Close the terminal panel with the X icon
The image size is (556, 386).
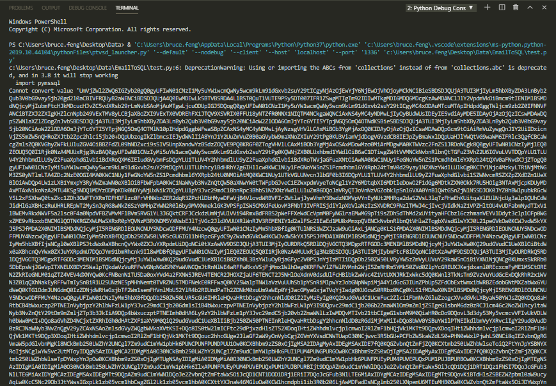click(x=544, y=7)
